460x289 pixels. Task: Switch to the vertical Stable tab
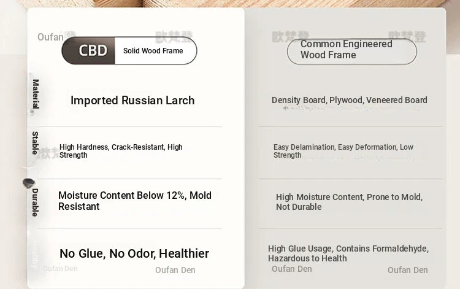35,143
